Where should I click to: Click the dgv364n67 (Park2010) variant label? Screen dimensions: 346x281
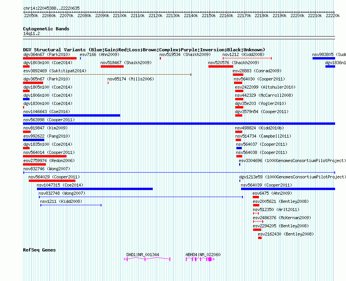[x=47, y=54]
